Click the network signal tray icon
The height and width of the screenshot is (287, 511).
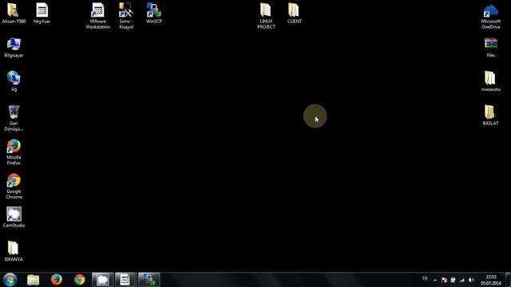462,280
